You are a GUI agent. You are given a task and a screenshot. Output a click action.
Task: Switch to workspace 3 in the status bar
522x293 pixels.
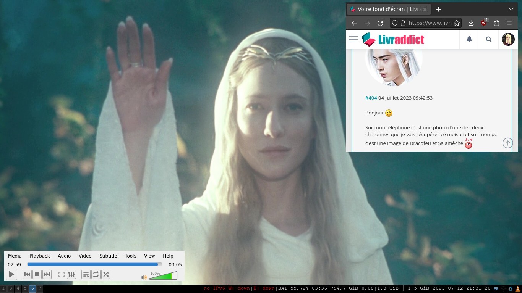coord(10,289)
